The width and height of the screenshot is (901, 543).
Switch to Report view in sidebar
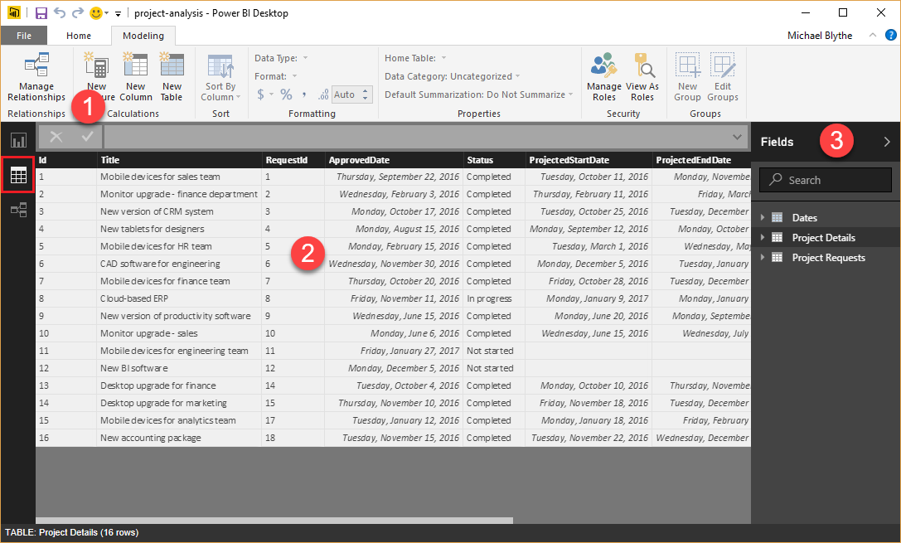(18, 140)
